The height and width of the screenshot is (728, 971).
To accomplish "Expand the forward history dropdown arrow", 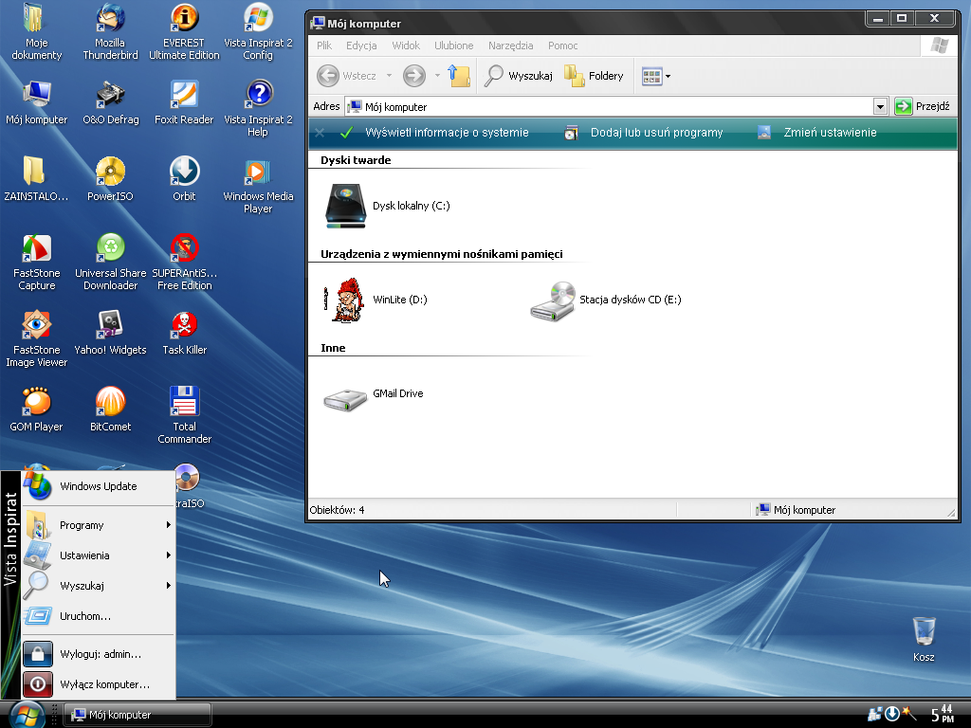I will (437, 76).
